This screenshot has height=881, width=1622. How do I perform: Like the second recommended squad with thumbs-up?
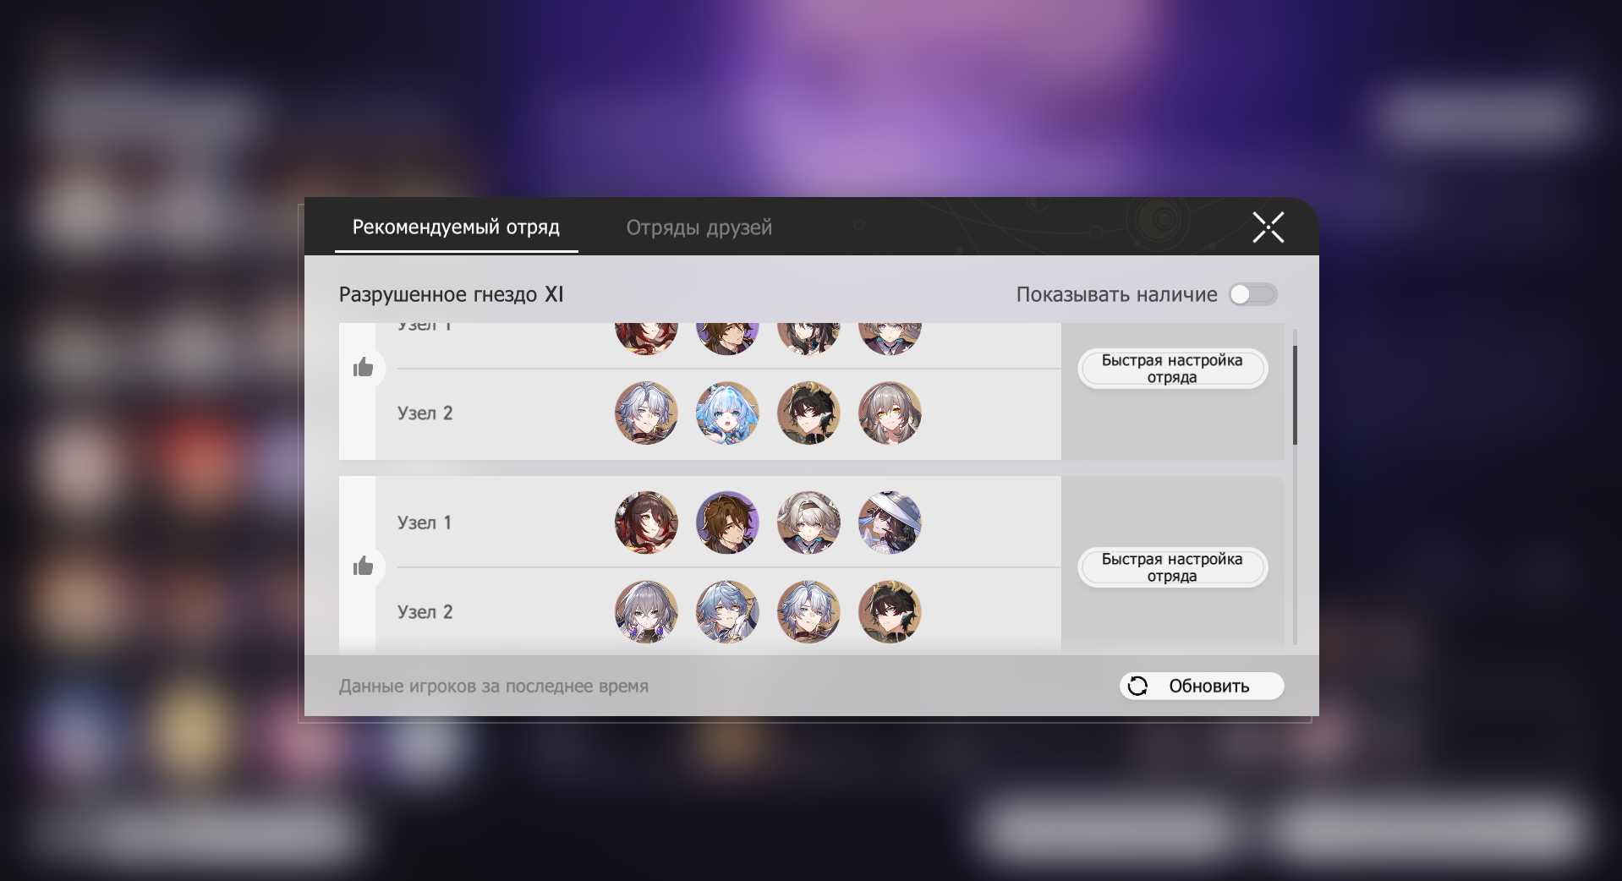pyautogui.click(x=363, y=566)
